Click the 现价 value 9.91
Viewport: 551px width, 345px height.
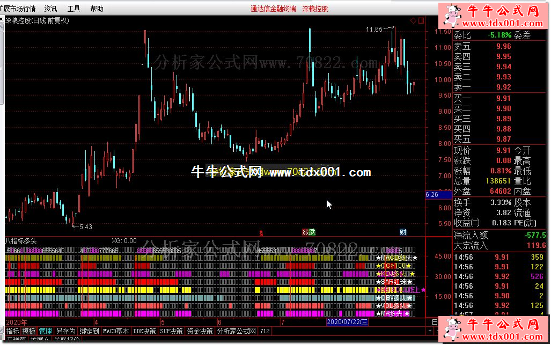click(504, 151)
